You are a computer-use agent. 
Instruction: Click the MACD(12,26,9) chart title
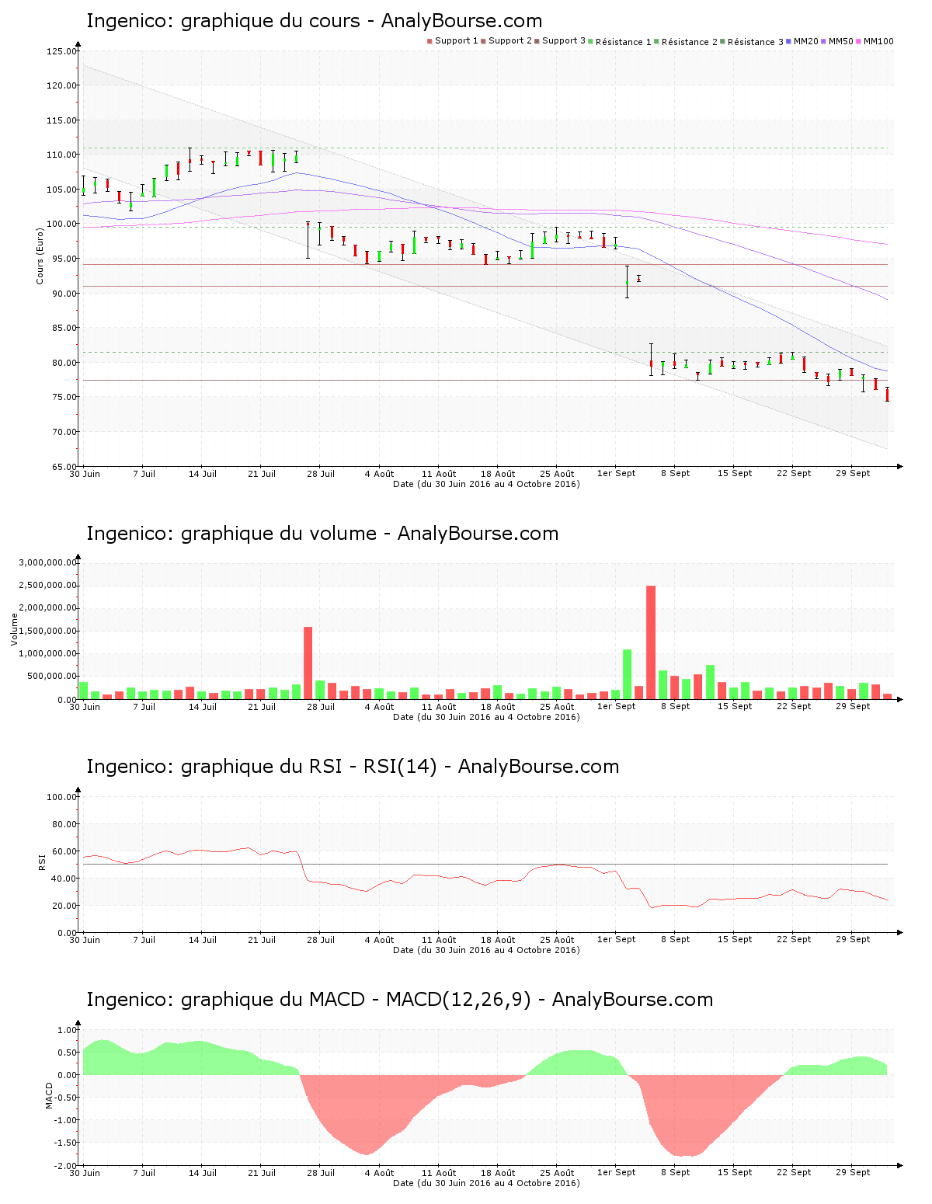(399, 1000)
